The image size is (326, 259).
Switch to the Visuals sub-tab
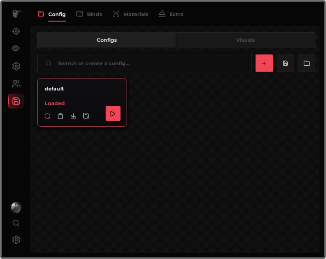pos(245,40)
